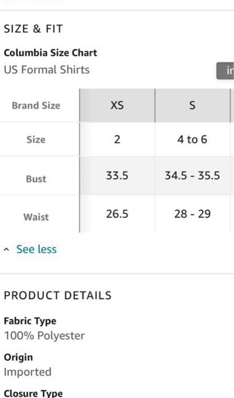Click the SIZE & FIT section heading

click(33, 29)
